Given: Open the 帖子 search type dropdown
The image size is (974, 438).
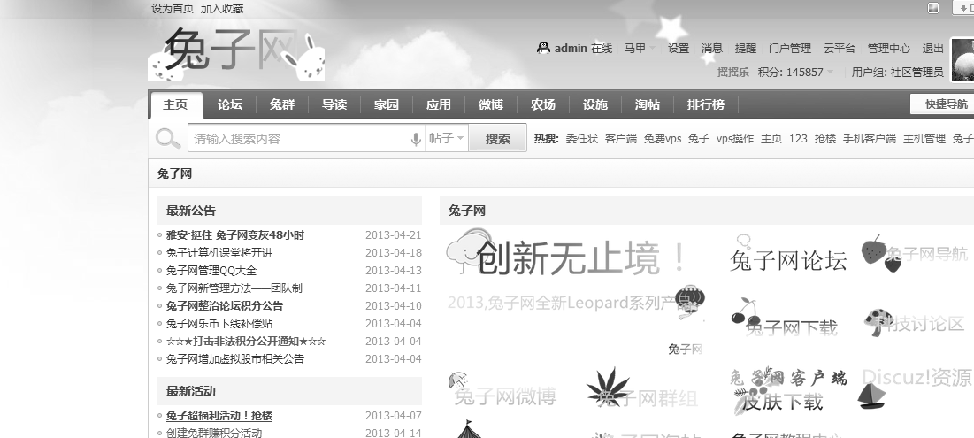Looking at the screenshot, I should tap(446, 139).
